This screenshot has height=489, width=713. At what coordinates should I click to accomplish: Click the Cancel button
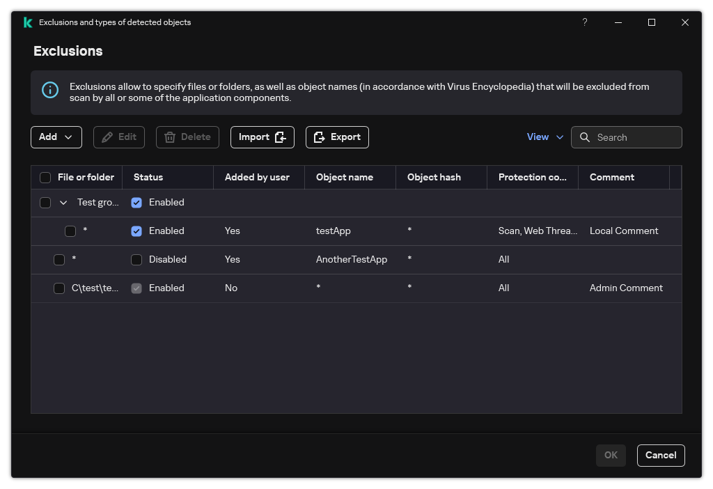[661, 456]
